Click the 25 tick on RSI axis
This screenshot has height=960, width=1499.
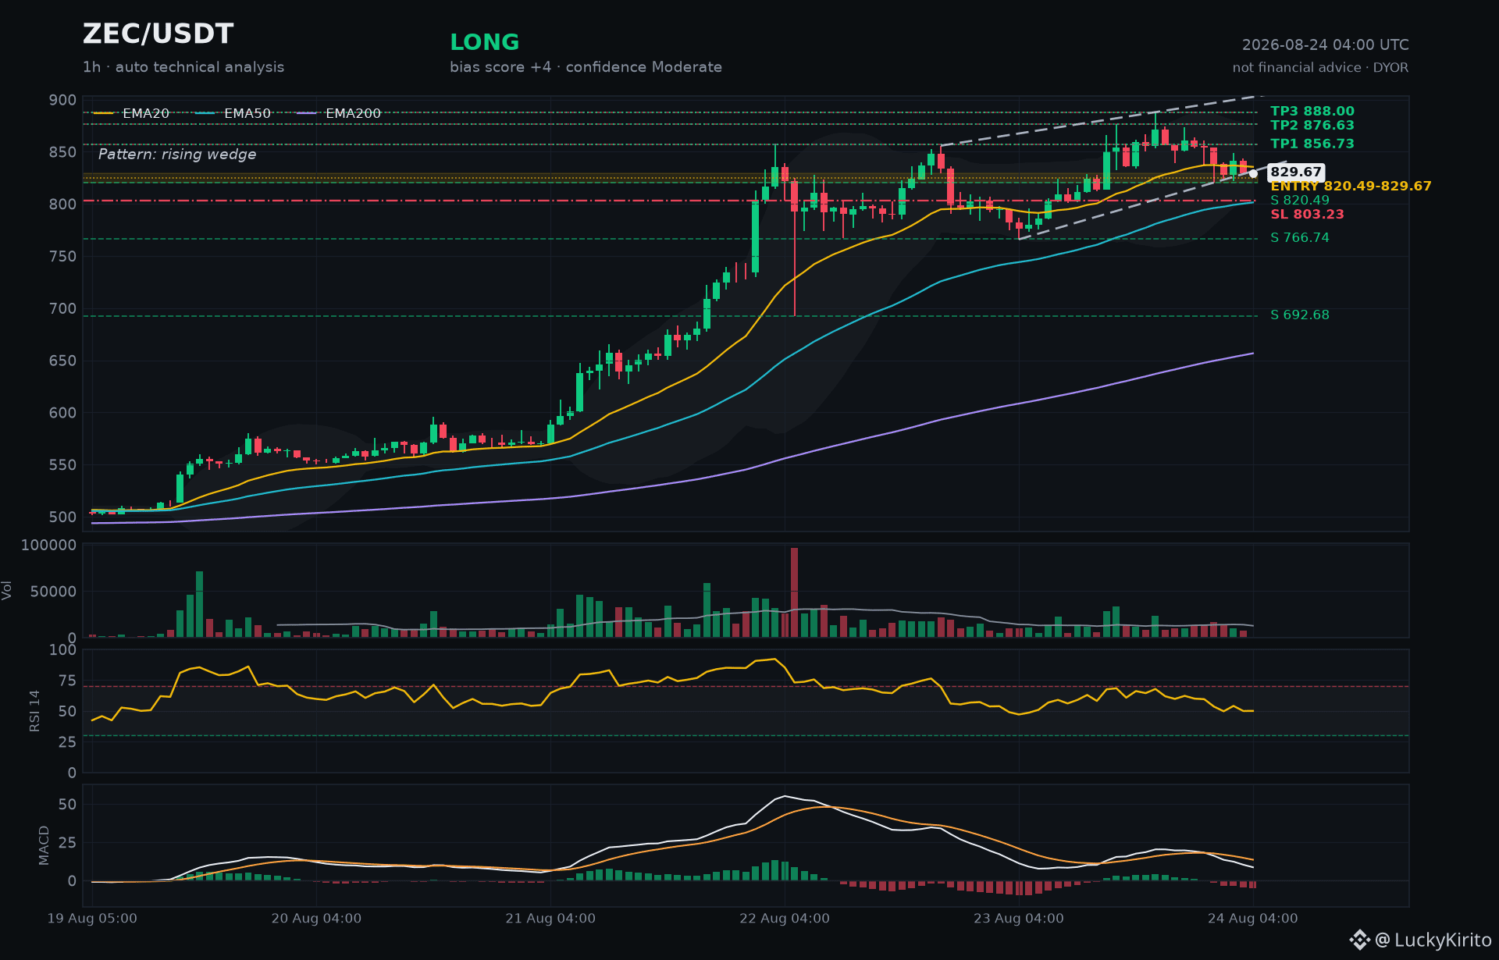pyautogui.click(x=67, y=742)
